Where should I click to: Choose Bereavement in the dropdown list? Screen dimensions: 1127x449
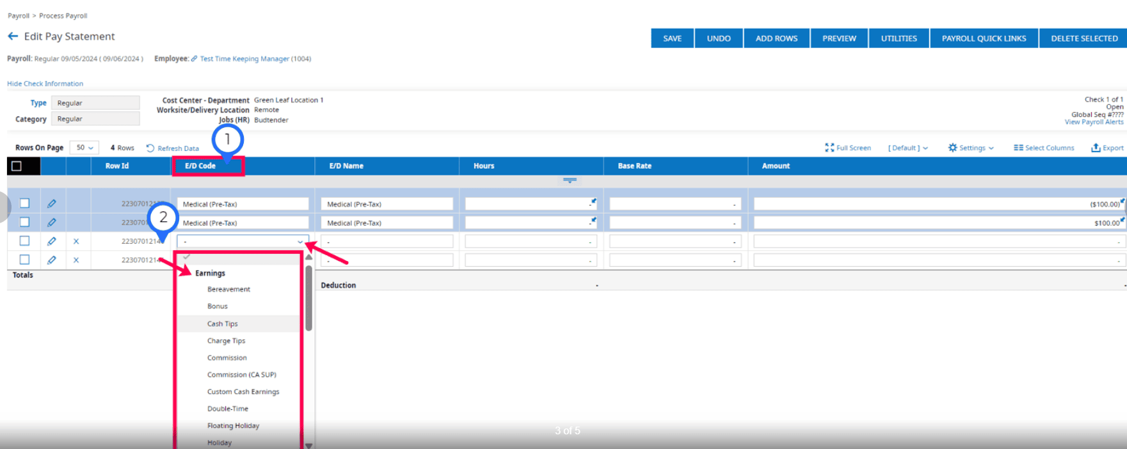pos(228,289)
